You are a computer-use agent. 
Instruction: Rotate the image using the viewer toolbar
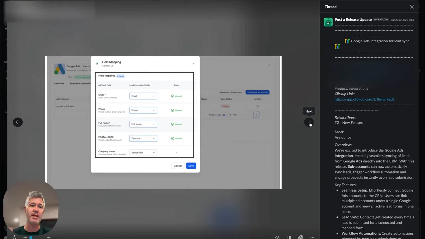(14, 237)
